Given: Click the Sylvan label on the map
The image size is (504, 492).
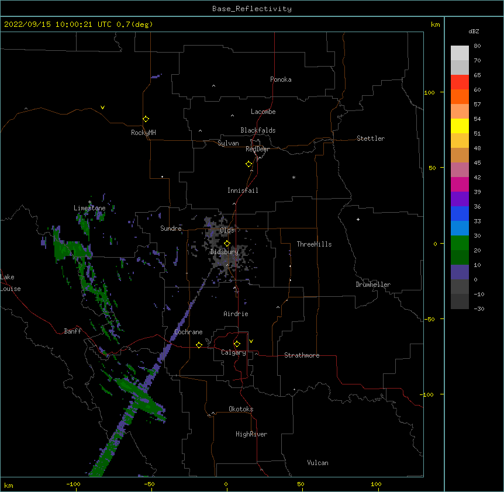Looking at the screenshot, I should [228, 143].
